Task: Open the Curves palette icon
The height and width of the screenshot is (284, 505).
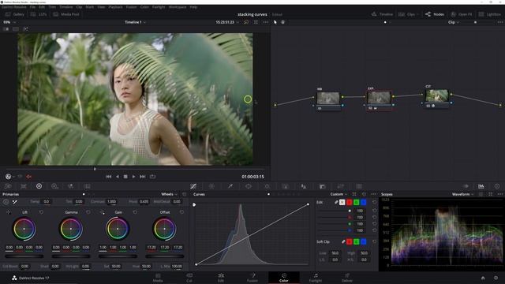Action: pyautogui.click(x=193, y=186)
